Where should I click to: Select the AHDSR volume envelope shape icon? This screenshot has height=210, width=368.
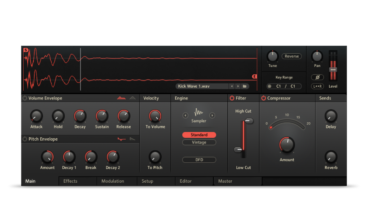pyautogui.click(x=121, y=98)
